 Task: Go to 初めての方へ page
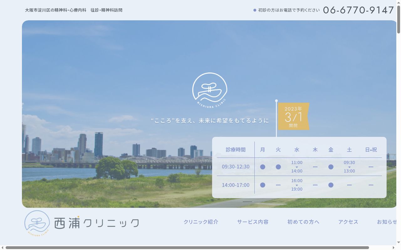[303, 222]
